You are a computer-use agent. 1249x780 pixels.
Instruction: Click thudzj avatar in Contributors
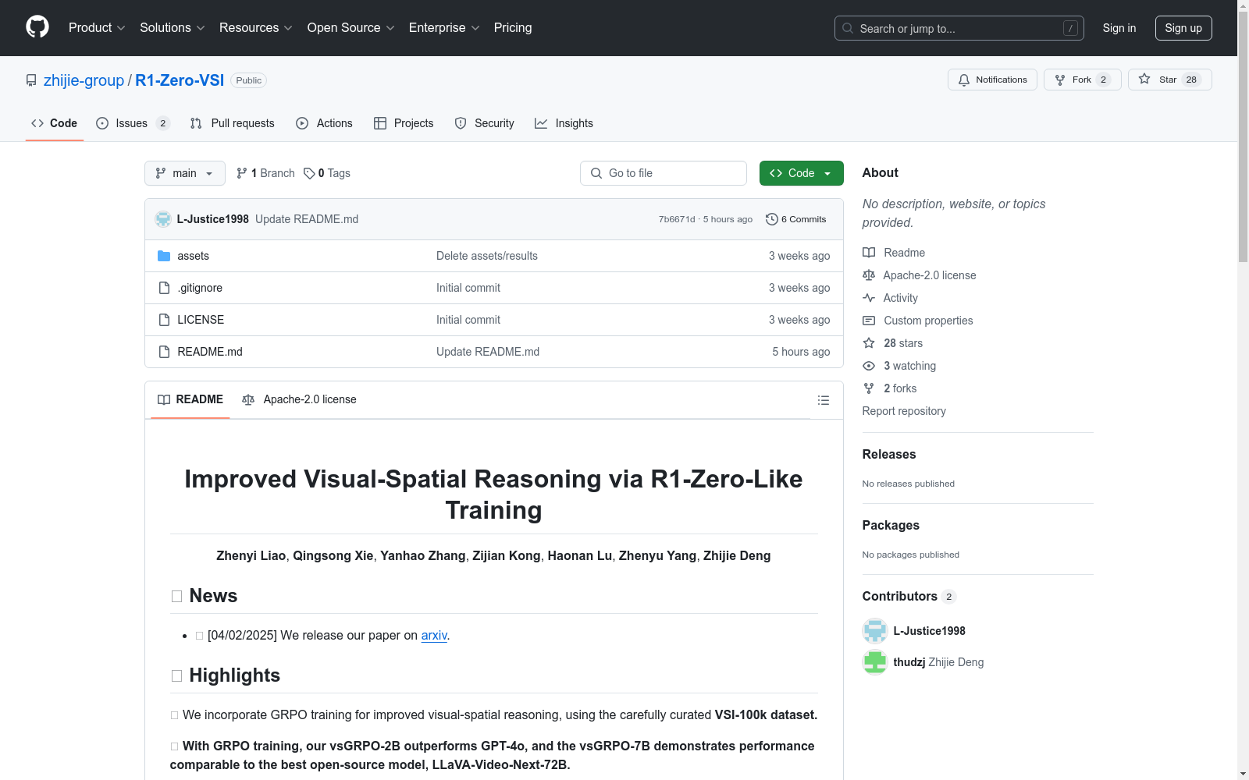point(875,662)
